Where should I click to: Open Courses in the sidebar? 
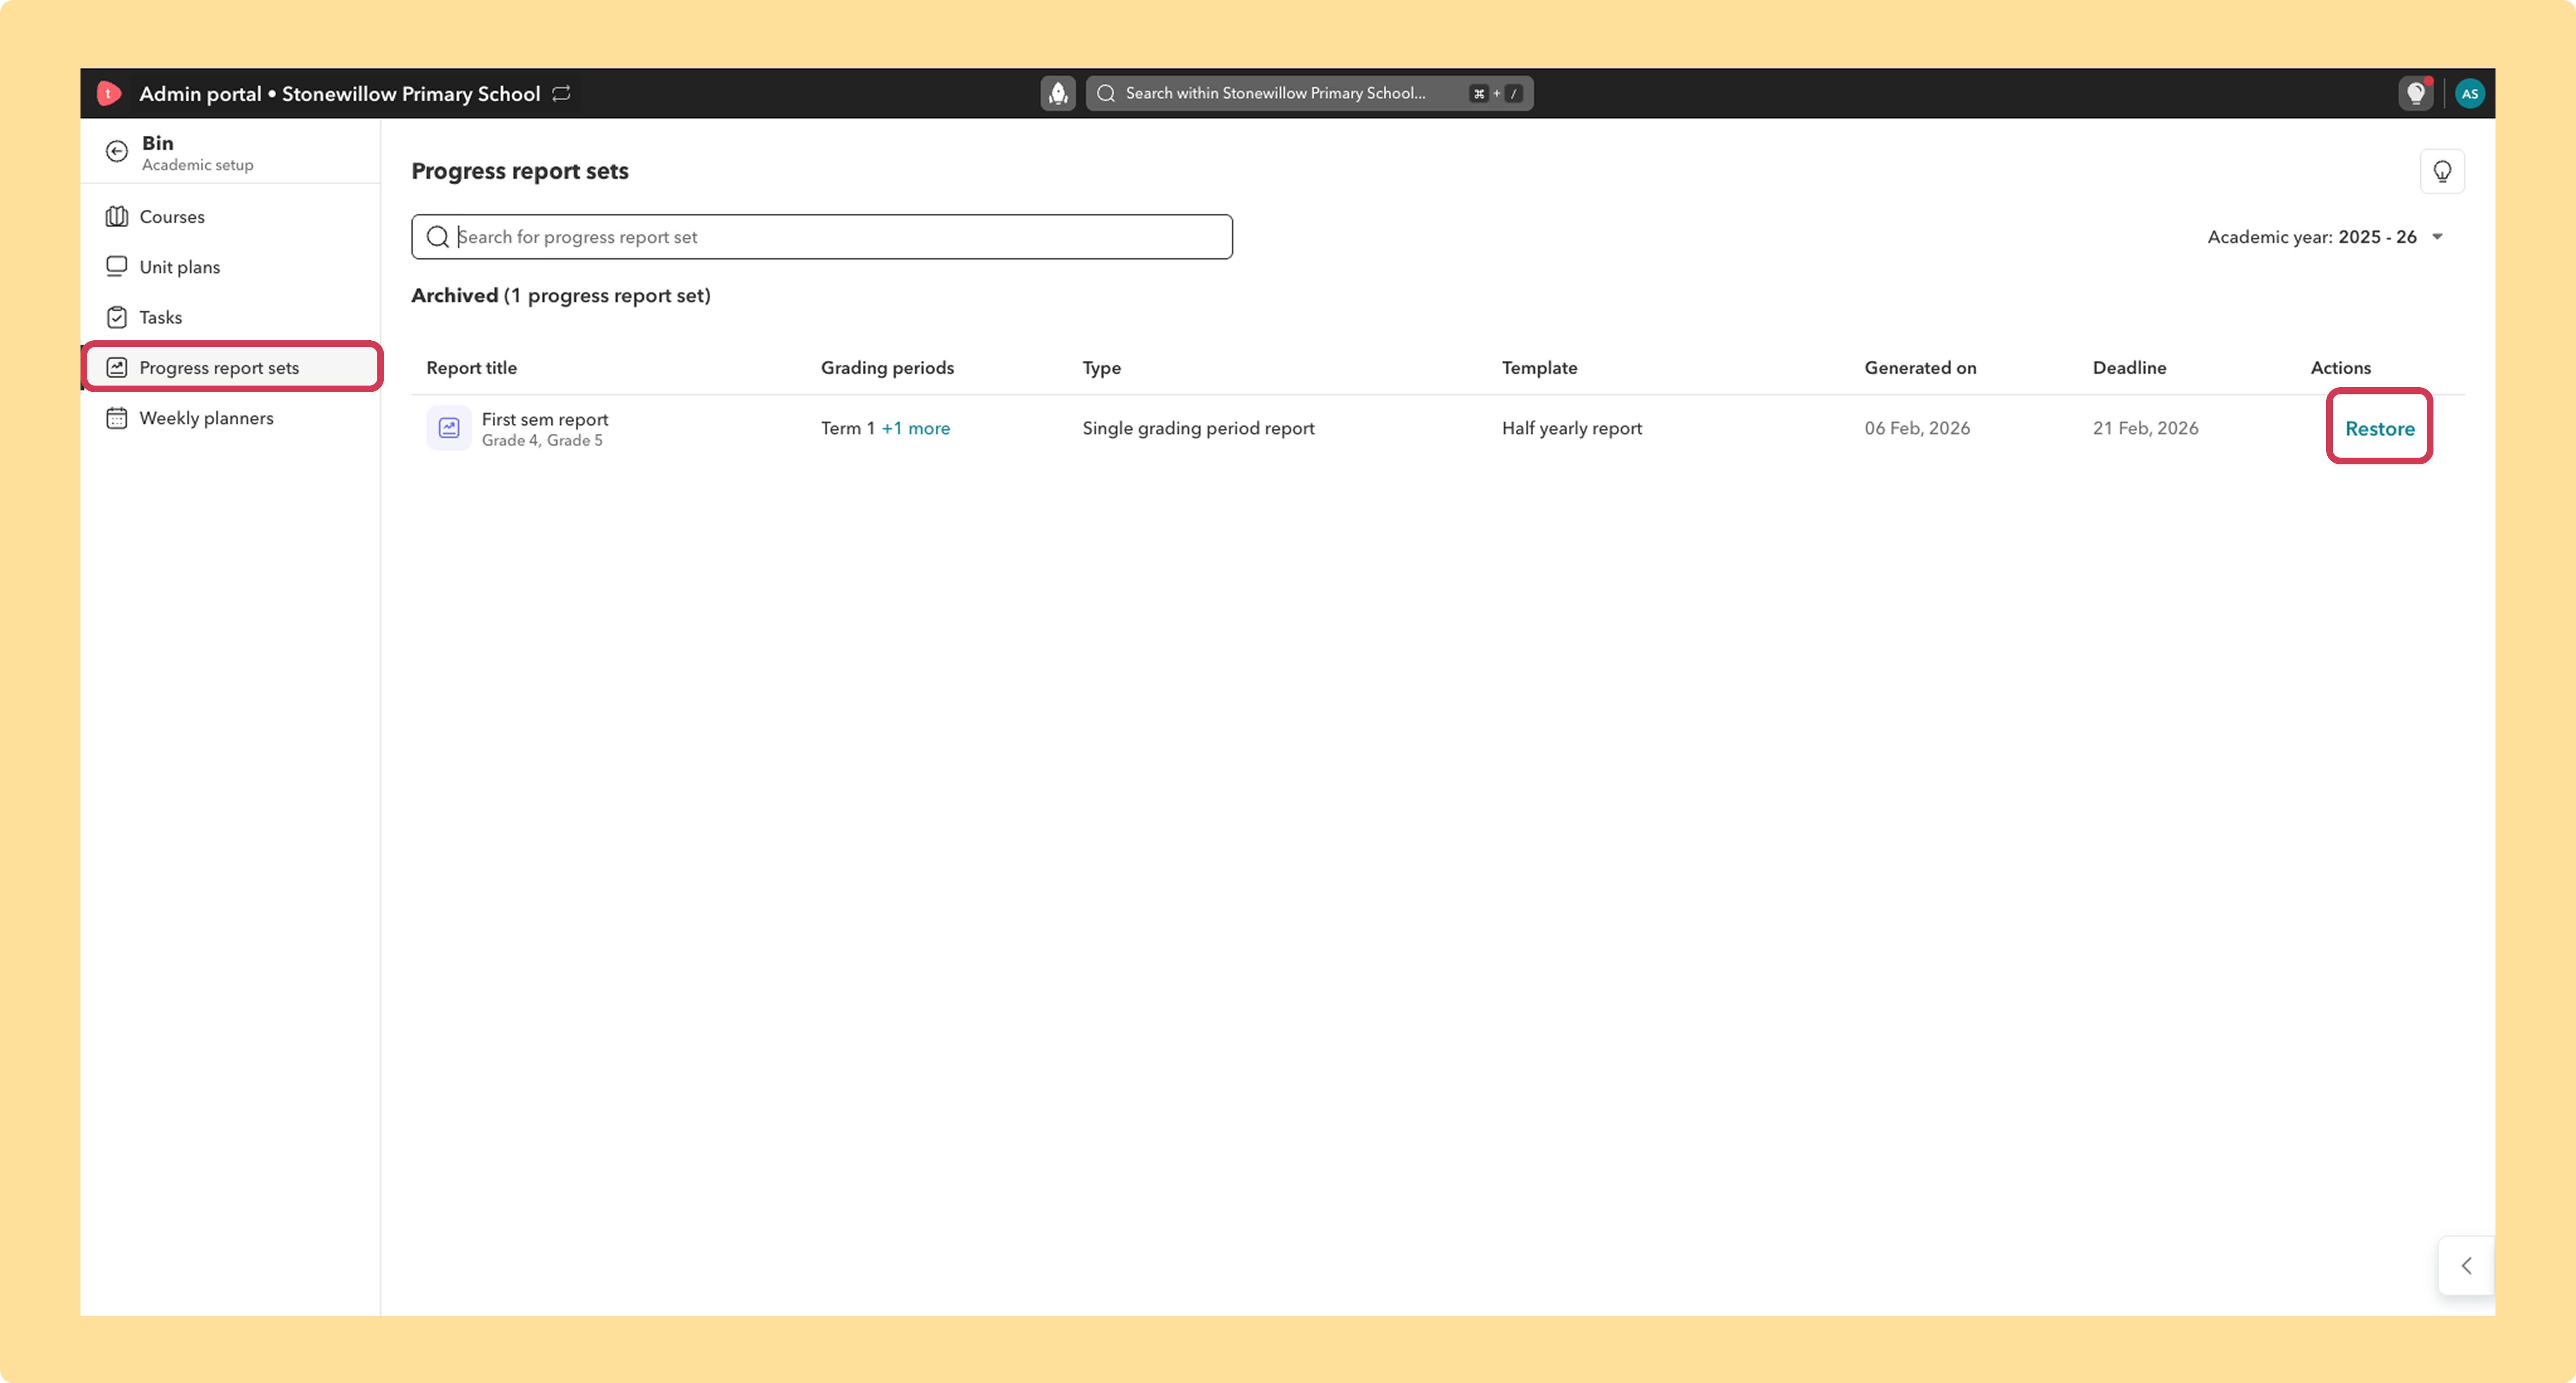pyautogui.click(x=231, y=217)
